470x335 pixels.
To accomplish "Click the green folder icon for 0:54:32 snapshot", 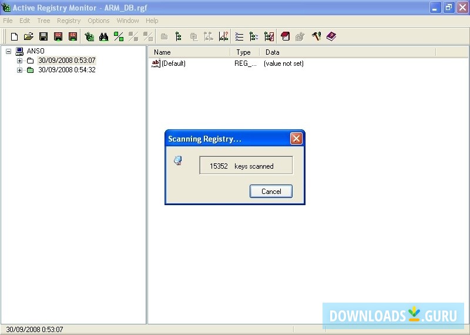I will coord(31,70).
